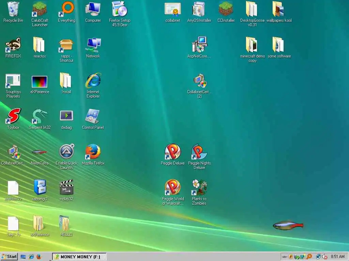This screenshot has width=349, height=261.
Task: Click the green-checkmark device tray icon
Action: pyautogui.click(x=297, y=257)
